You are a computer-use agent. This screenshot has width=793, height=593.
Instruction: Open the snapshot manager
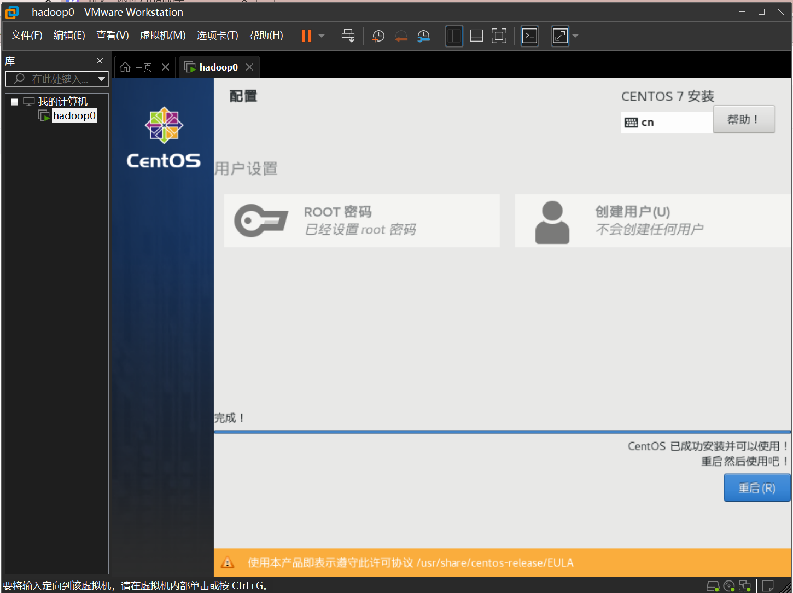pos(423,36)
